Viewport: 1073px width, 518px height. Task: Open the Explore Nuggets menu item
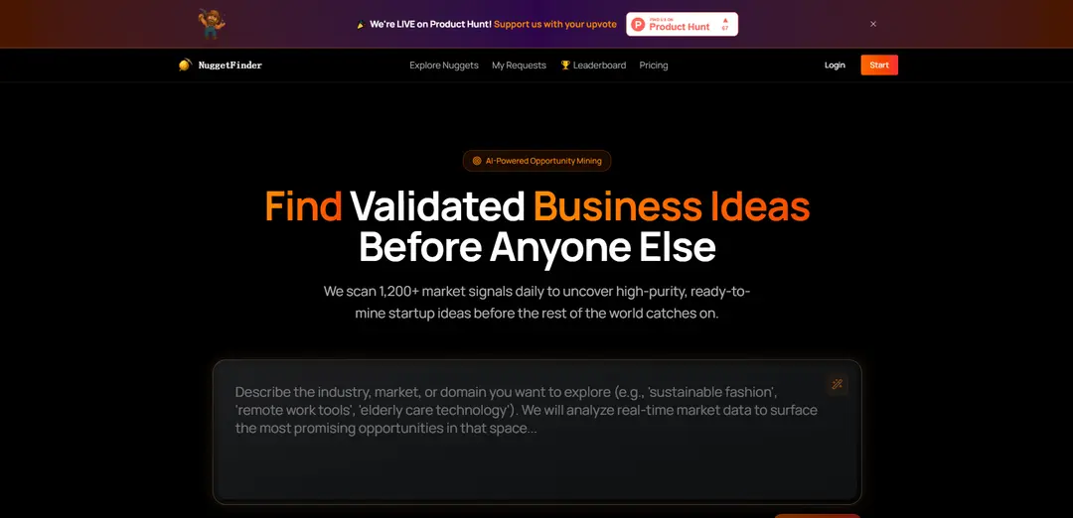point(444,65)
